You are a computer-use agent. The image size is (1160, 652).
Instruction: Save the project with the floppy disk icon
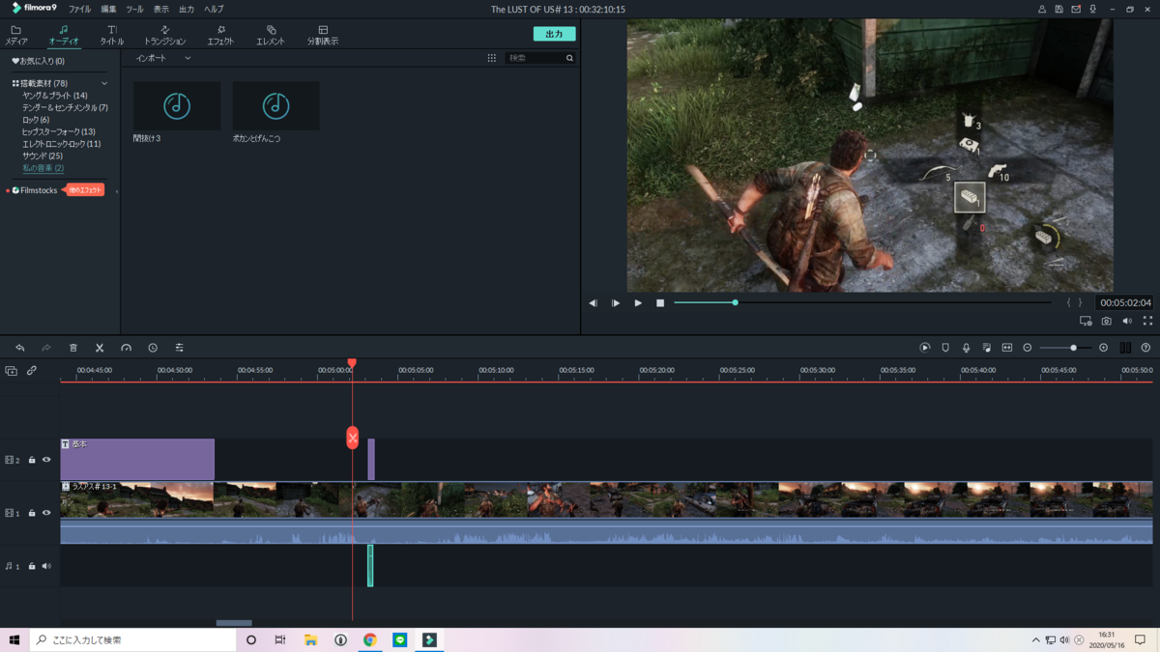1058,9
